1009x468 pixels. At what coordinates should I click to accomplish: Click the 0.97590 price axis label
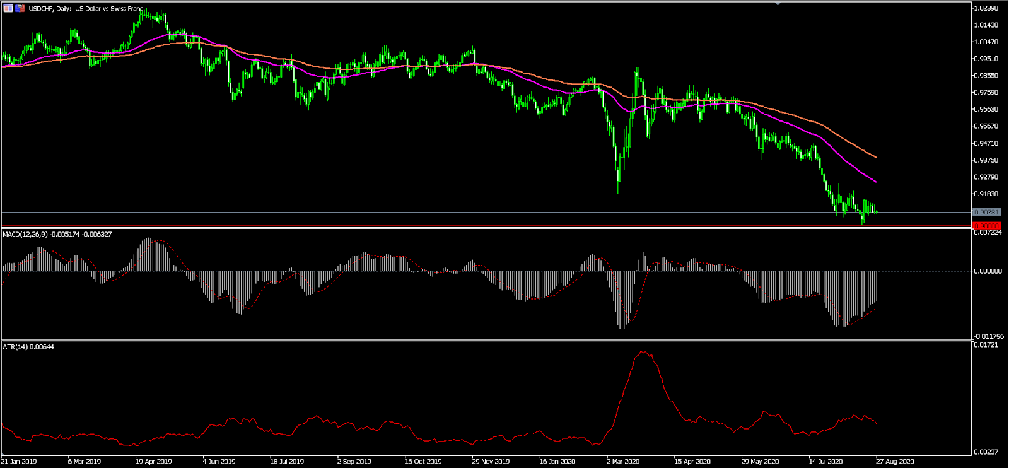987,93
